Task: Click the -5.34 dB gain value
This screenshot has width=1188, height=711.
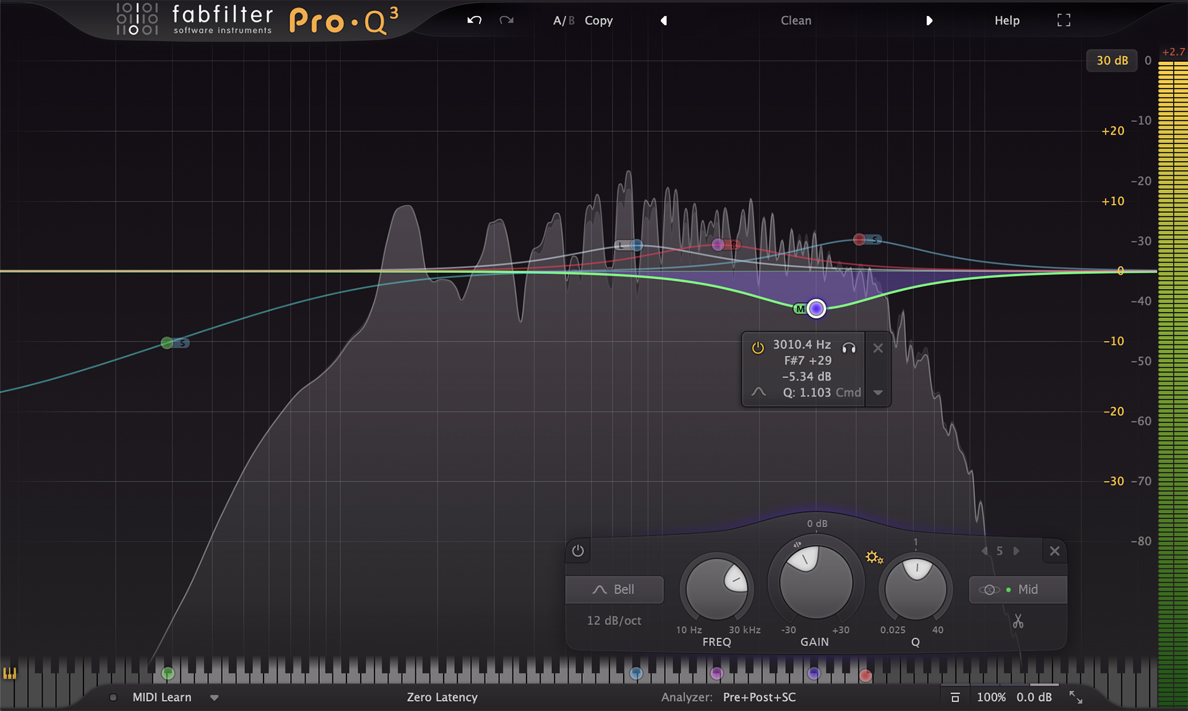Action: [x=807, y=376]
